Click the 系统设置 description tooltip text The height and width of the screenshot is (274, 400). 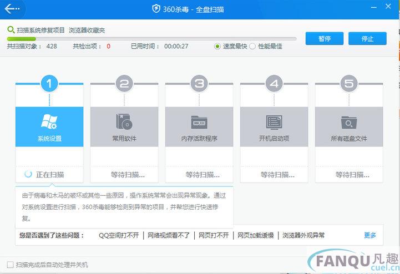(x=124, y=207)
